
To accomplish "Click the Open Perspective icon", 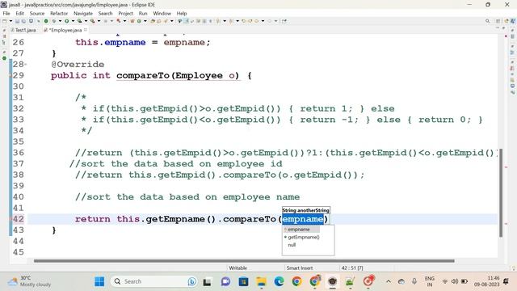I will [498, 21].
